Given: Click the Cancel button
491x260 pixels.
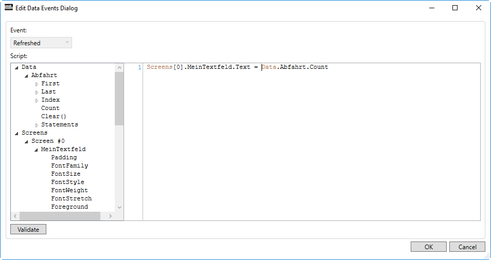Looking at the screenshot, I should (467, 247).
